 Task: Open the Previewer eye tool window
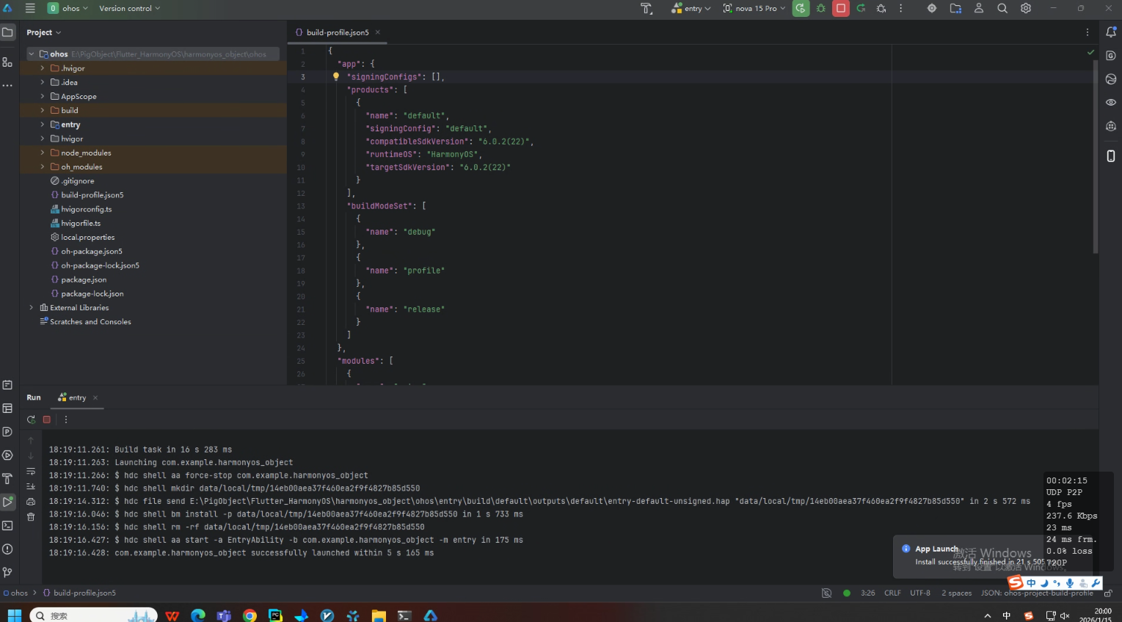[x=1111, y=103]
